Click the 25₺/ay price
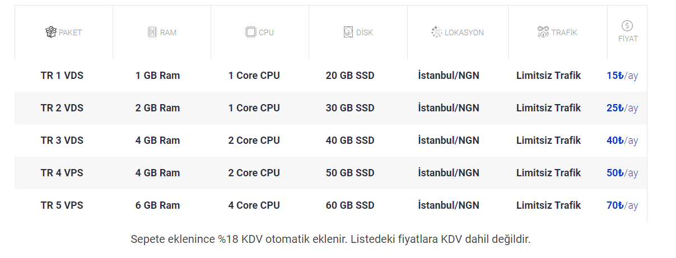This screenshot has height=258, width=676. [622, 108]
